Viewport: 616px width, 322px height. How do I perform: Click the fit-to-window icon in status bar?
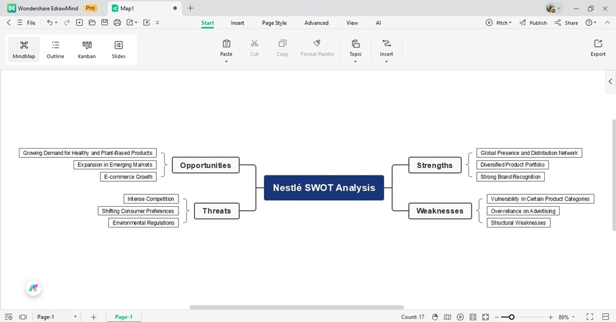point(485,317)
